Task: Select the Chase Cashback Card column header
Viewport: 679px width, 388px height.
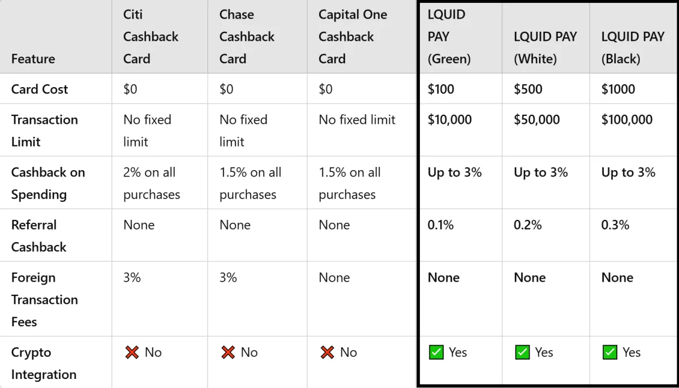Action: click(247, 37)
